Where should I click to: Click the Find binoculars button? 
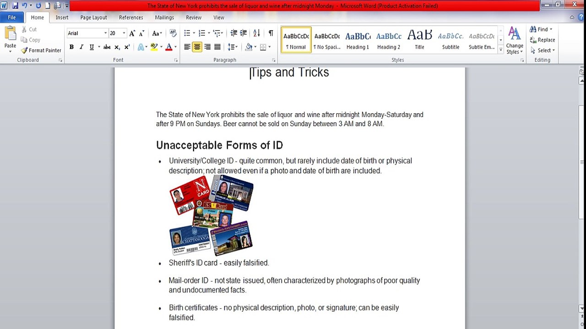(x=541, y=29)
